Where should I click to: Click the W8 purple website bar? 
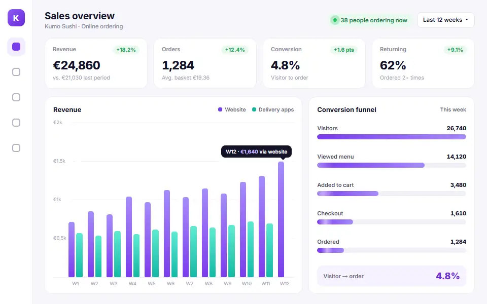(205, 233)
